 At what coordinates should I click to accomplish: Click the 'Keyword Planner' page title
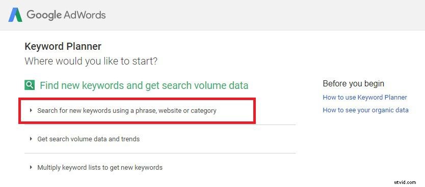point(63,46)
